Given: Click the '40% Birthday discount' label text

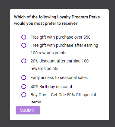Looking at the screenshot, I should [x=51, y=87].
